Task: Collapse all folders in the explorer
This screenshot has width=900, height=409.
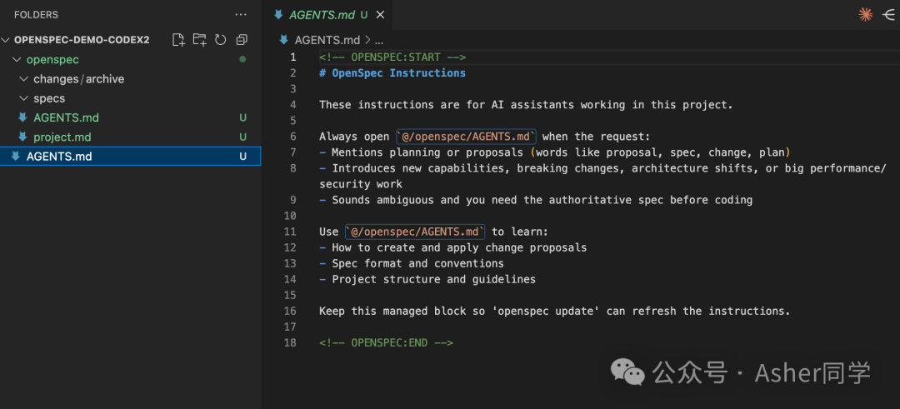Action: coord(242,40)
